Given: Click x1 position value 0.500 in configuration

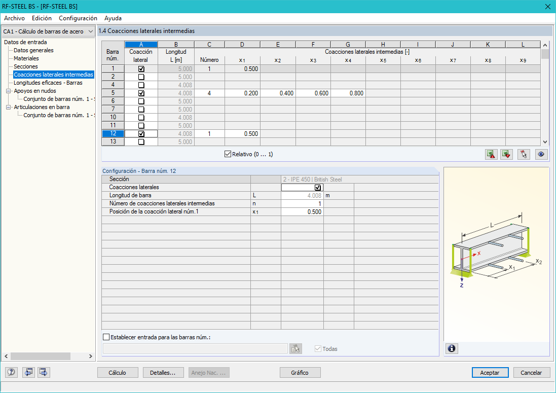Looking at the screenshot, I should (302, 212).
